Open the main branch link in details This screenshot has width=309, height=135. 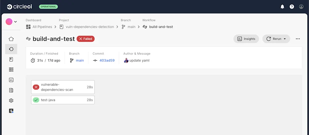[80, 60]
